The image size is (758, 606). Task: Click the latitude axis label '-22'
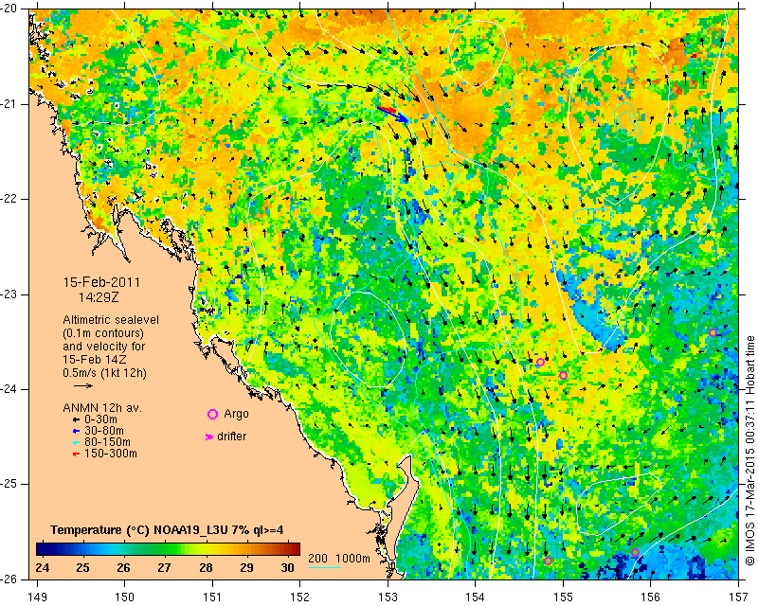(x=9, y=199)
